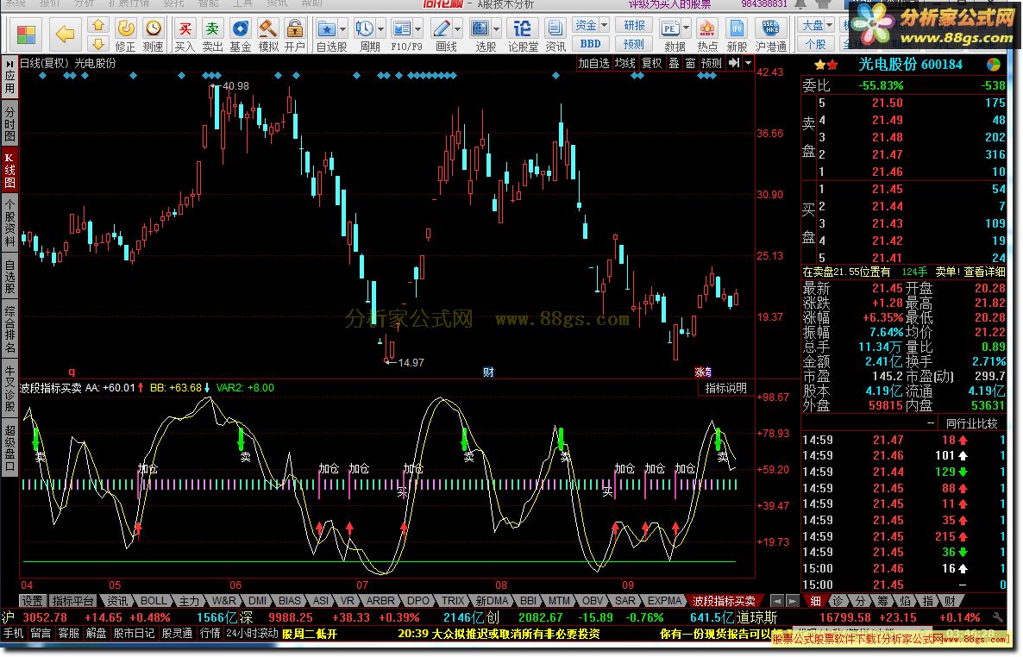Click the 股市日记 bottom bar item
This screenshot has height=657, width=1023.
tap(134, 634)
